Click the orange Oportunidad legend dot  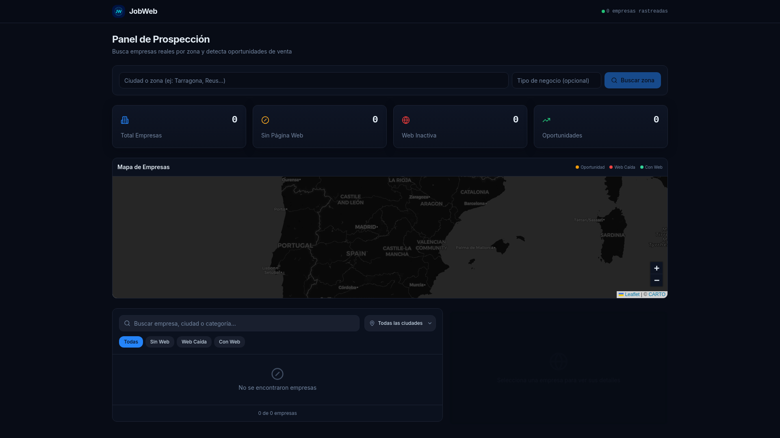(577, 167)
